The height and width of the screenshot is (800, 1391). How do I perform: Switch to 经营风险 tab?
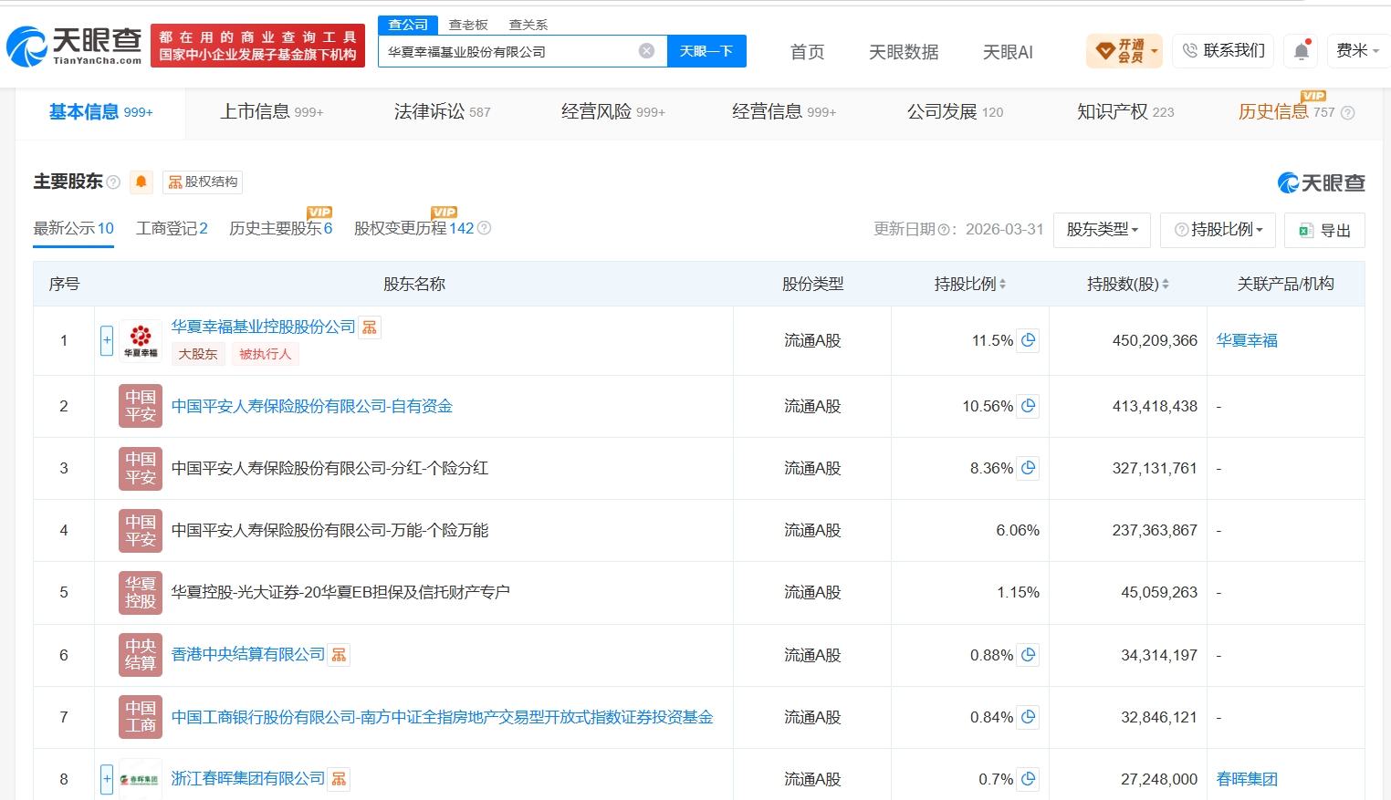pos(612,112)
